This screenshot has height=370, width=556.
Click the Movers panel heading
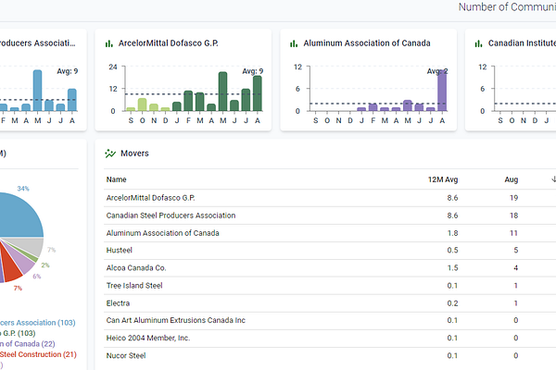(134, 154)
